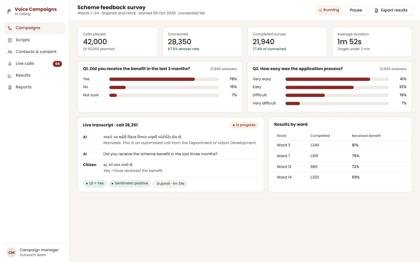Click the Completed survey 21,940 card
The height and width of the screenshot is (262, 420).
click(287, 42)
